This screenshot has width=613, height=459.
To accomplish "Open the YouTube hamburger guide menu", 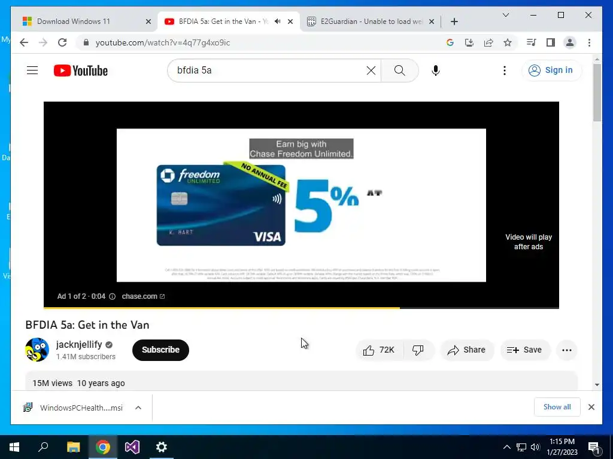I will [x=32, y=71].
